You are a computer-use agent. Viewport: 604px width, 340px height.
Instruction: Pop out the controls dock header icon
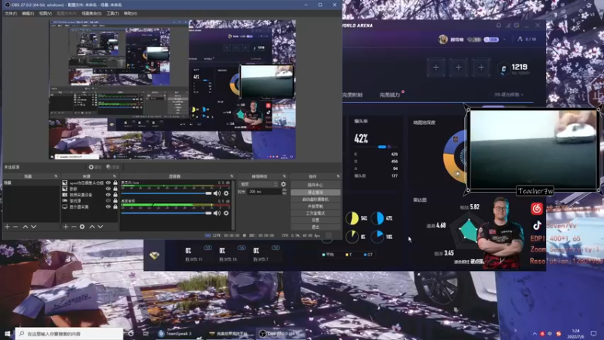click(x=337, y=176)
